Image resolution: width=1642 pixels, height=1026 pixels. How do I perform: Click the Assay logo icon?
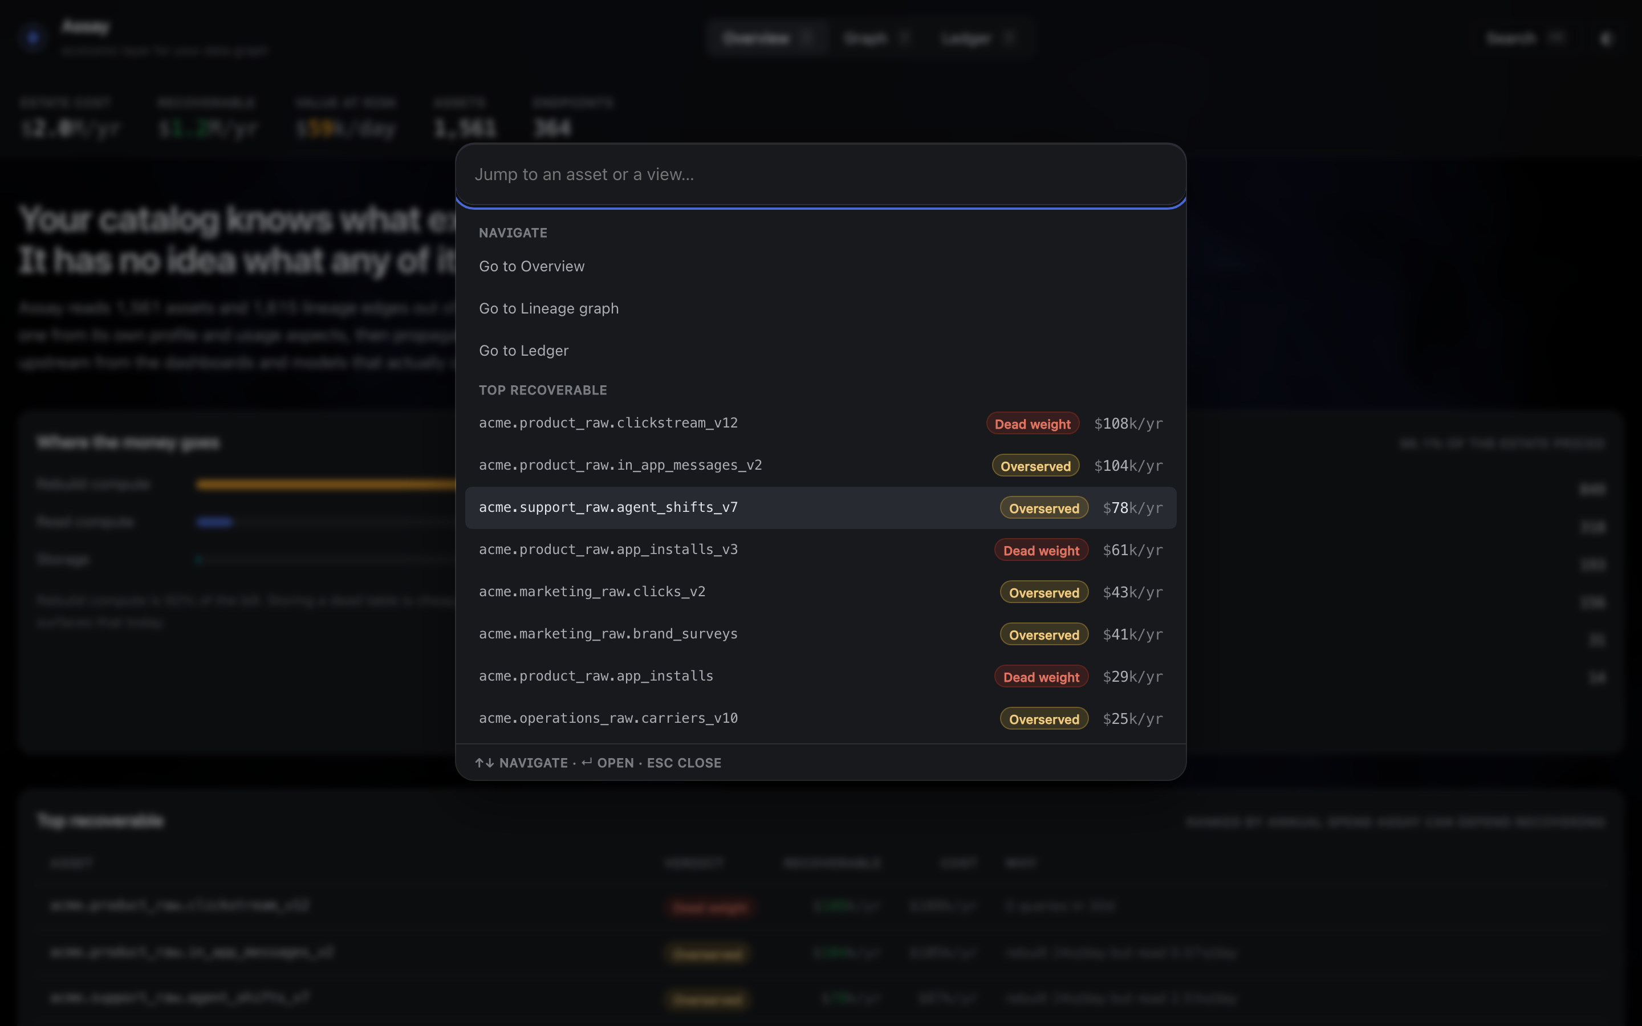tap(32, 37)
